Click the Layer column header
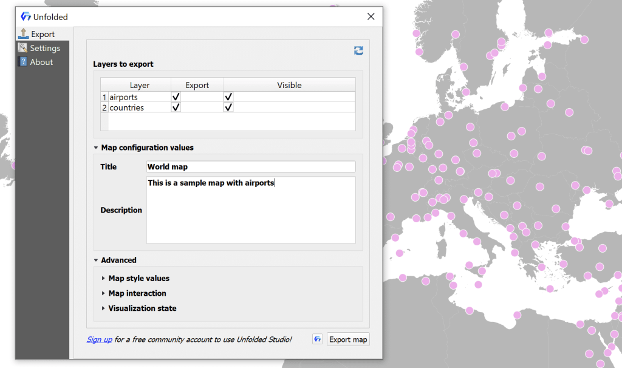Viewport: 622px width, 368px height. [x=139, y=85]
